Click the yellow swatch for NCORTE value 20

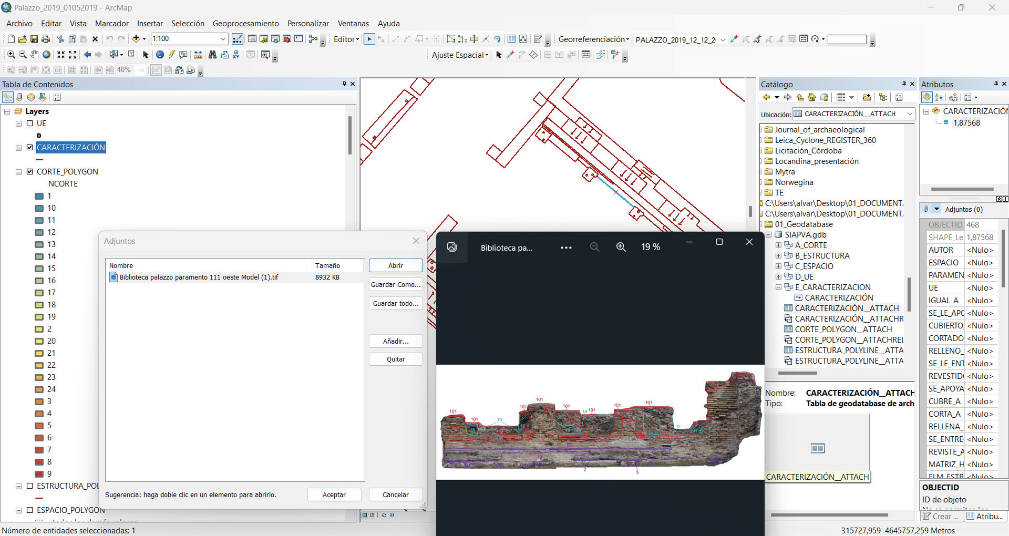39,342
